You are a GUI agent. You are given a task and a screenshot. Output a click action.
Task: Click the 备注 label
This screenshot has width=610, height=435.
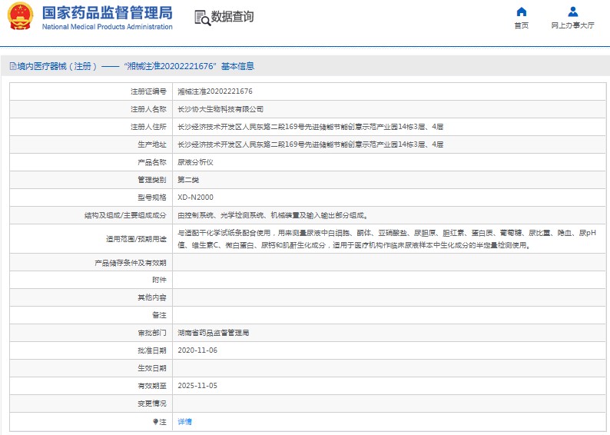tap(159, 315)
